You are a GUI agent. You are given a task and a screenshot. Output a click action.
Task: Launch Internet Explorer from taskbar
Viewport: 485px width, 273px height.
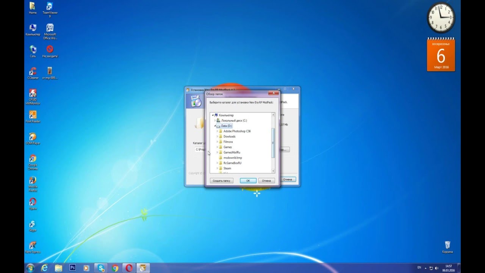pos(44,268)
